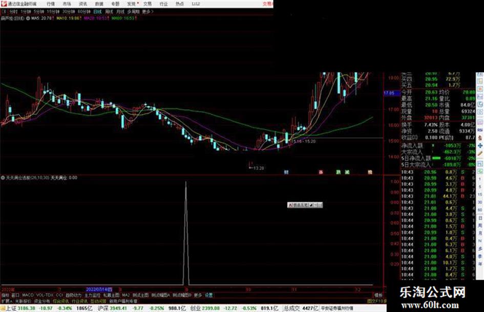Open the 多周期 multi-period view

click(133, 12)
